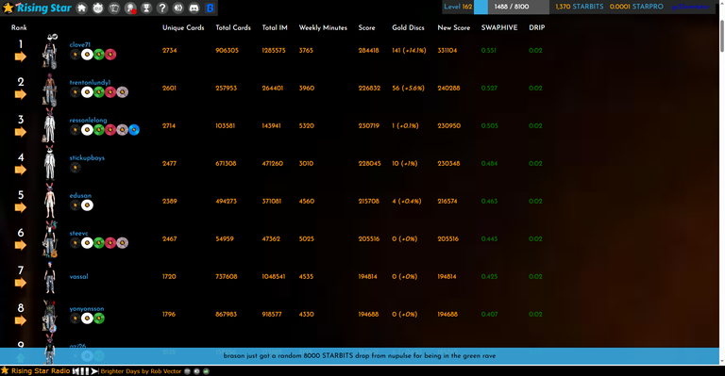Click the star badge under stickupboys

[75, 168]
